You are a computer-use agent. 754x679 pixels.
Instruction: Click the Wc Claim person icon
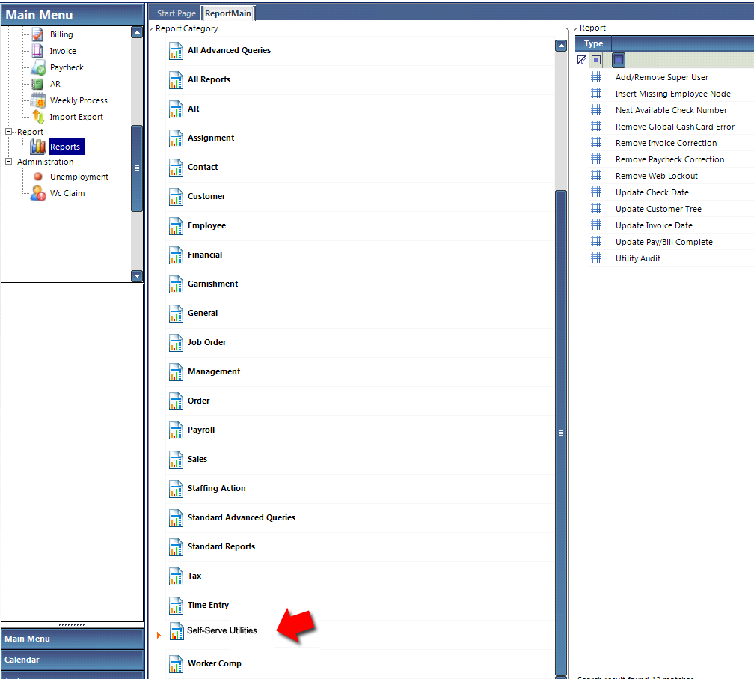(38, 193)
